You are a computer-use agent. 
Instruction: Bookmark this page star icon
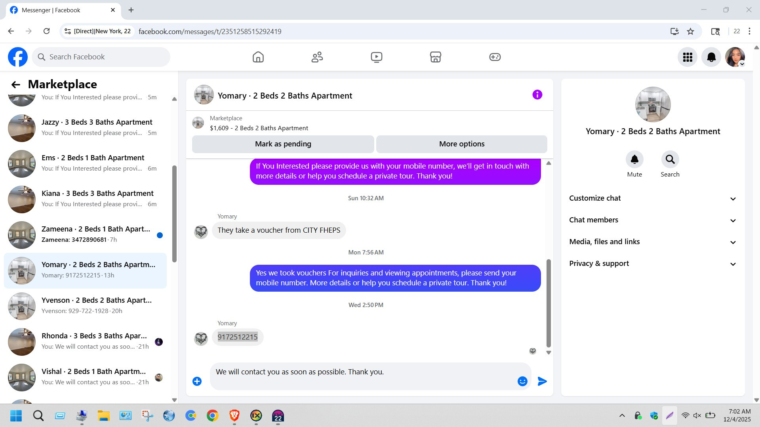pos(690,31)
